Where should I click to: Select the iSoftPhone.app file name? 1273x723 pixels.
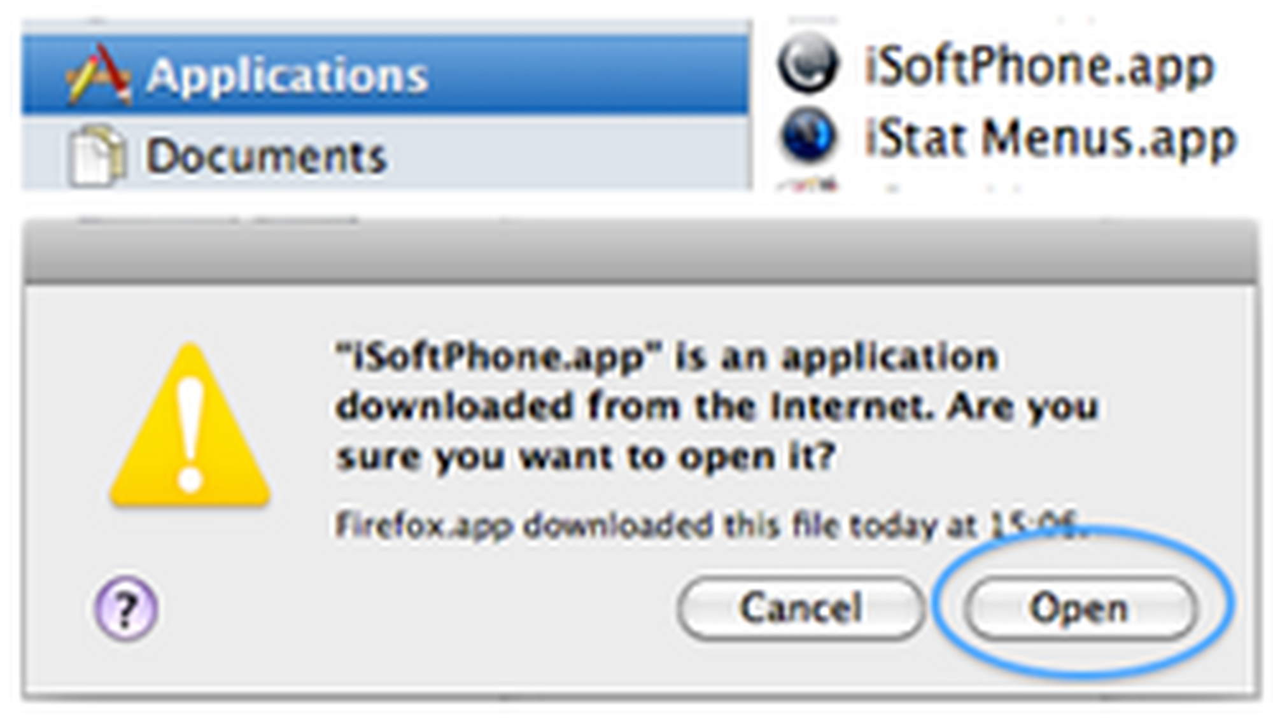click(1039, 66)
